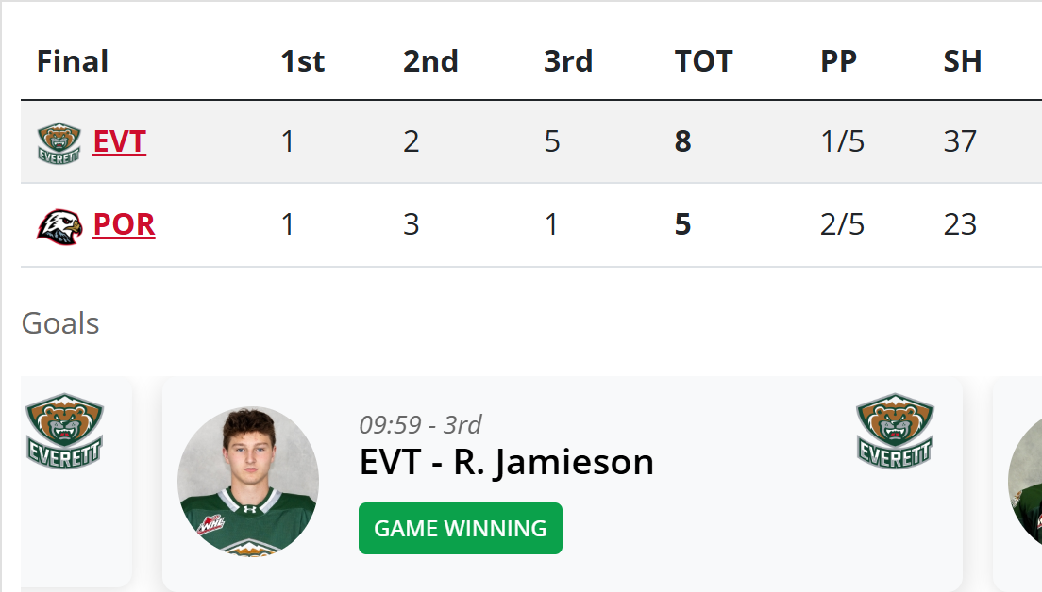Screen dimensions: 1042x592
Task: Click Everett's total score of 8
Action: click(x=682, y=142)
